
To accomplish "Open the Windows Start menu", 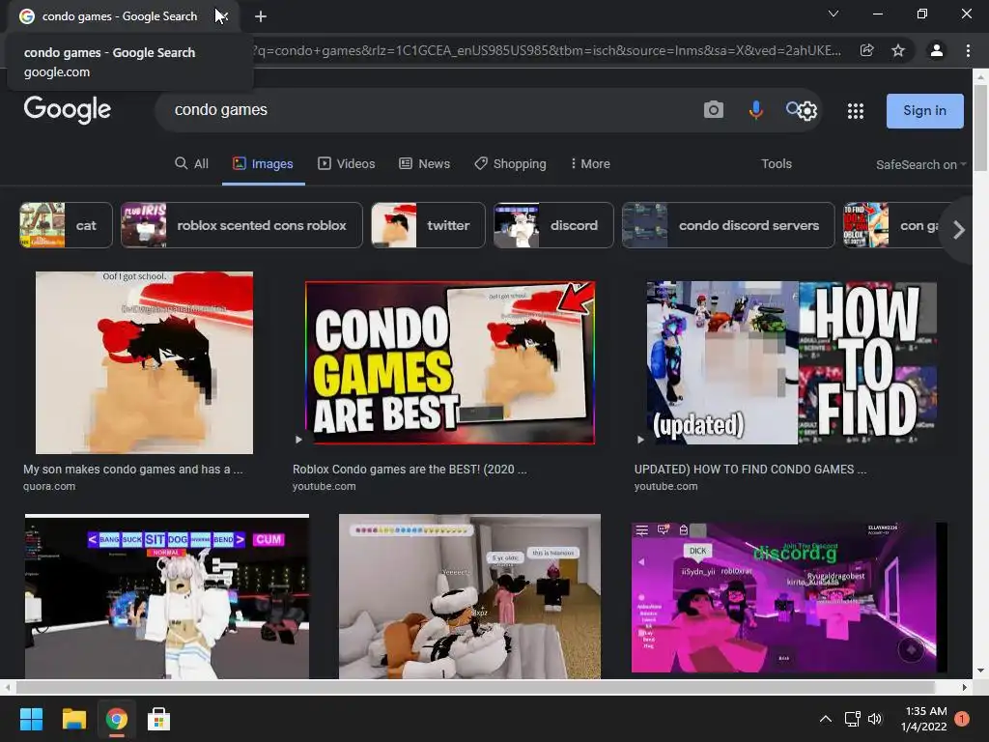I will tap(31, 719).
